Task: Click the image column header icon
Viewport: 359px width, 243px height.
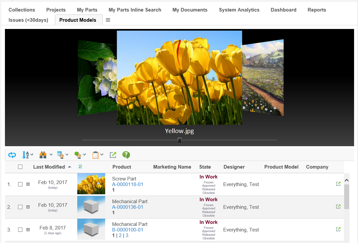Action: point(81,167)
